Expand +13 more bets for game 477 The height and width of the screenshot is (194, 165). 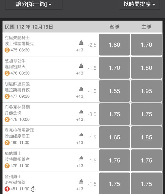tap(80, 96)
